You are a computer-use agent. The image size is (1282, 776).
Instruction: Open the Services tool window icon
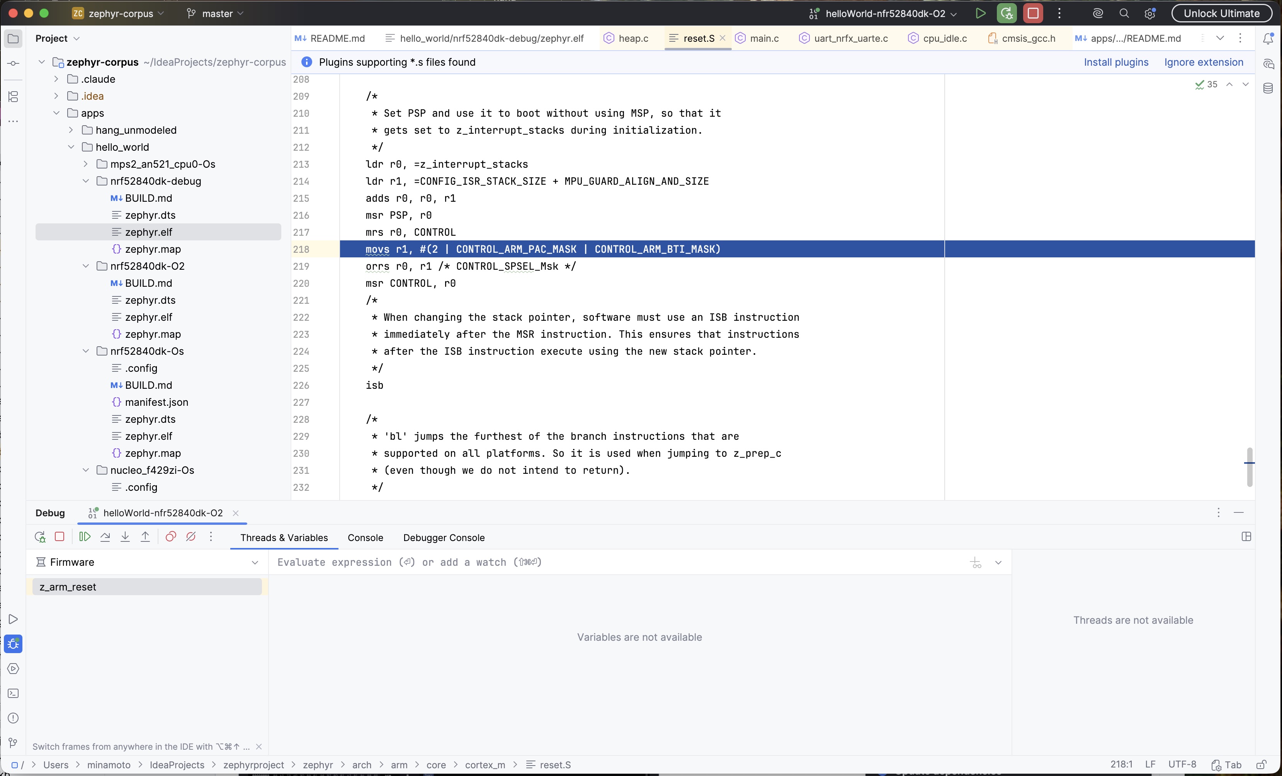(x=13, y=668)
